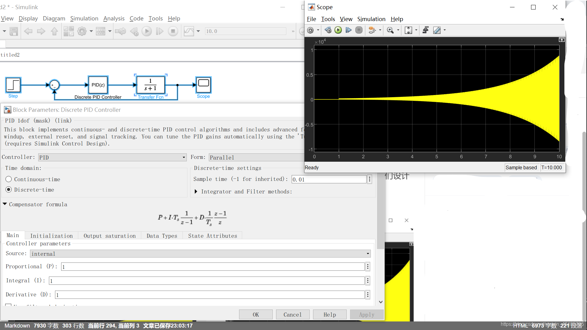Open the Analysis menu in Simulink
Image resolution: width=587 pixels, height=330 pixels.
[114, 18]
